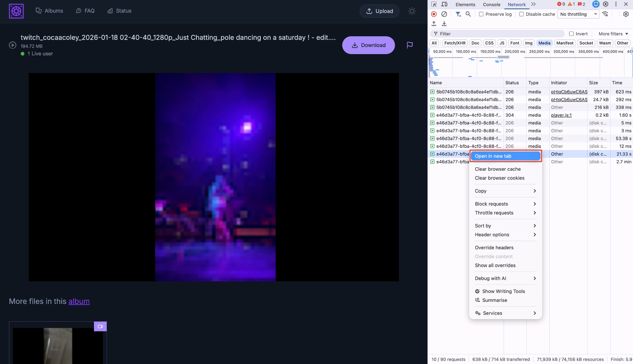This screenshot has width=633, height=364.
Task: Check the Disable cache checkbox
Action: [521, 14]
